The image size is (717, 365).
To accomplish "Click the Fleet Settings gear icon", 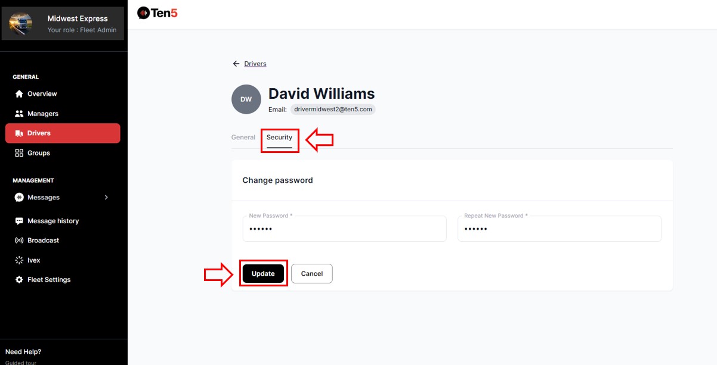I will [19, 280].
